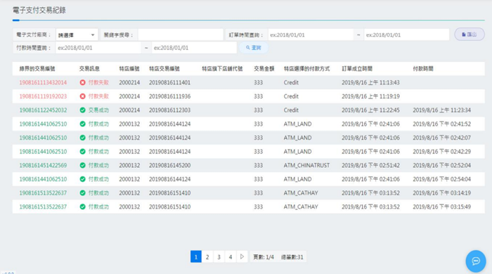Click merchant trade number 20190816111401

coord(170,82)
